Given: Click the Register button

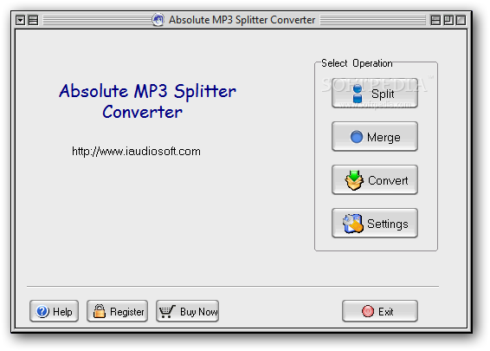Looking at the screenshot, I should [x=118, y=311].
